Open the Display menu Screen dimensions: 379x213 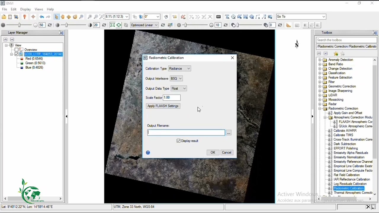click(x=25, y=9)
